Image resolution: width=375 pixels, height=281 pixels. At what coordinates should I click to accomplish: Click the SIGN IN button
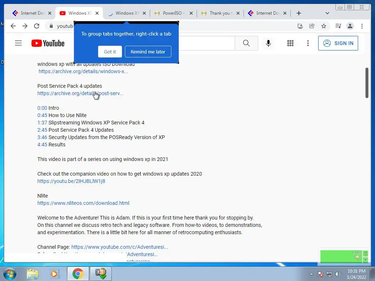pyautogui.click(x=338, y=43)
